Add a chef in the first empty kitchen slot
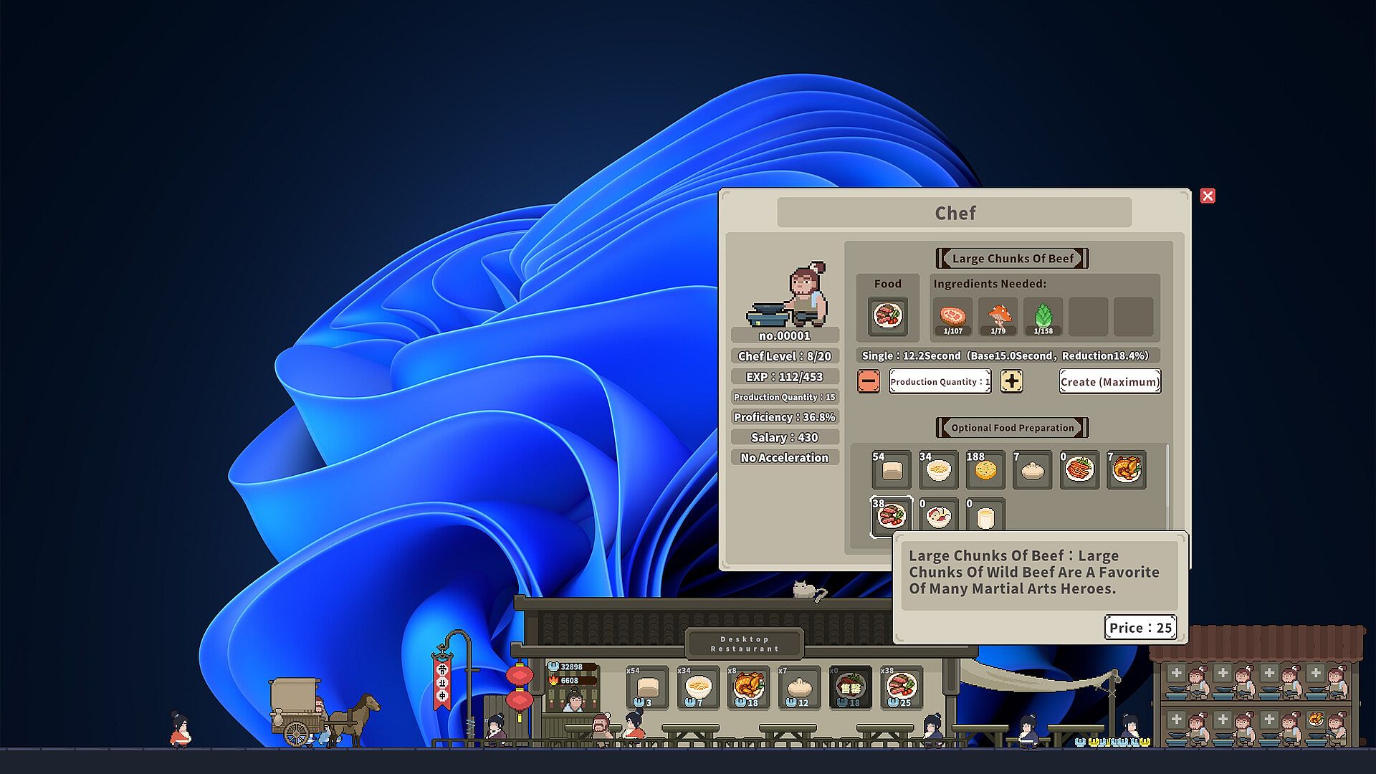 (x=1176, y=673)
